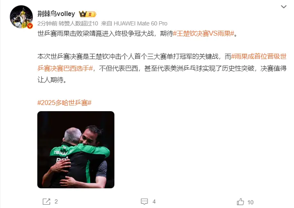Image resolution: width=294 pixels, height=208 pixels.
Task: Open hashtag #2025多哈世乒赛#
Action: click(x=64, y=103)
